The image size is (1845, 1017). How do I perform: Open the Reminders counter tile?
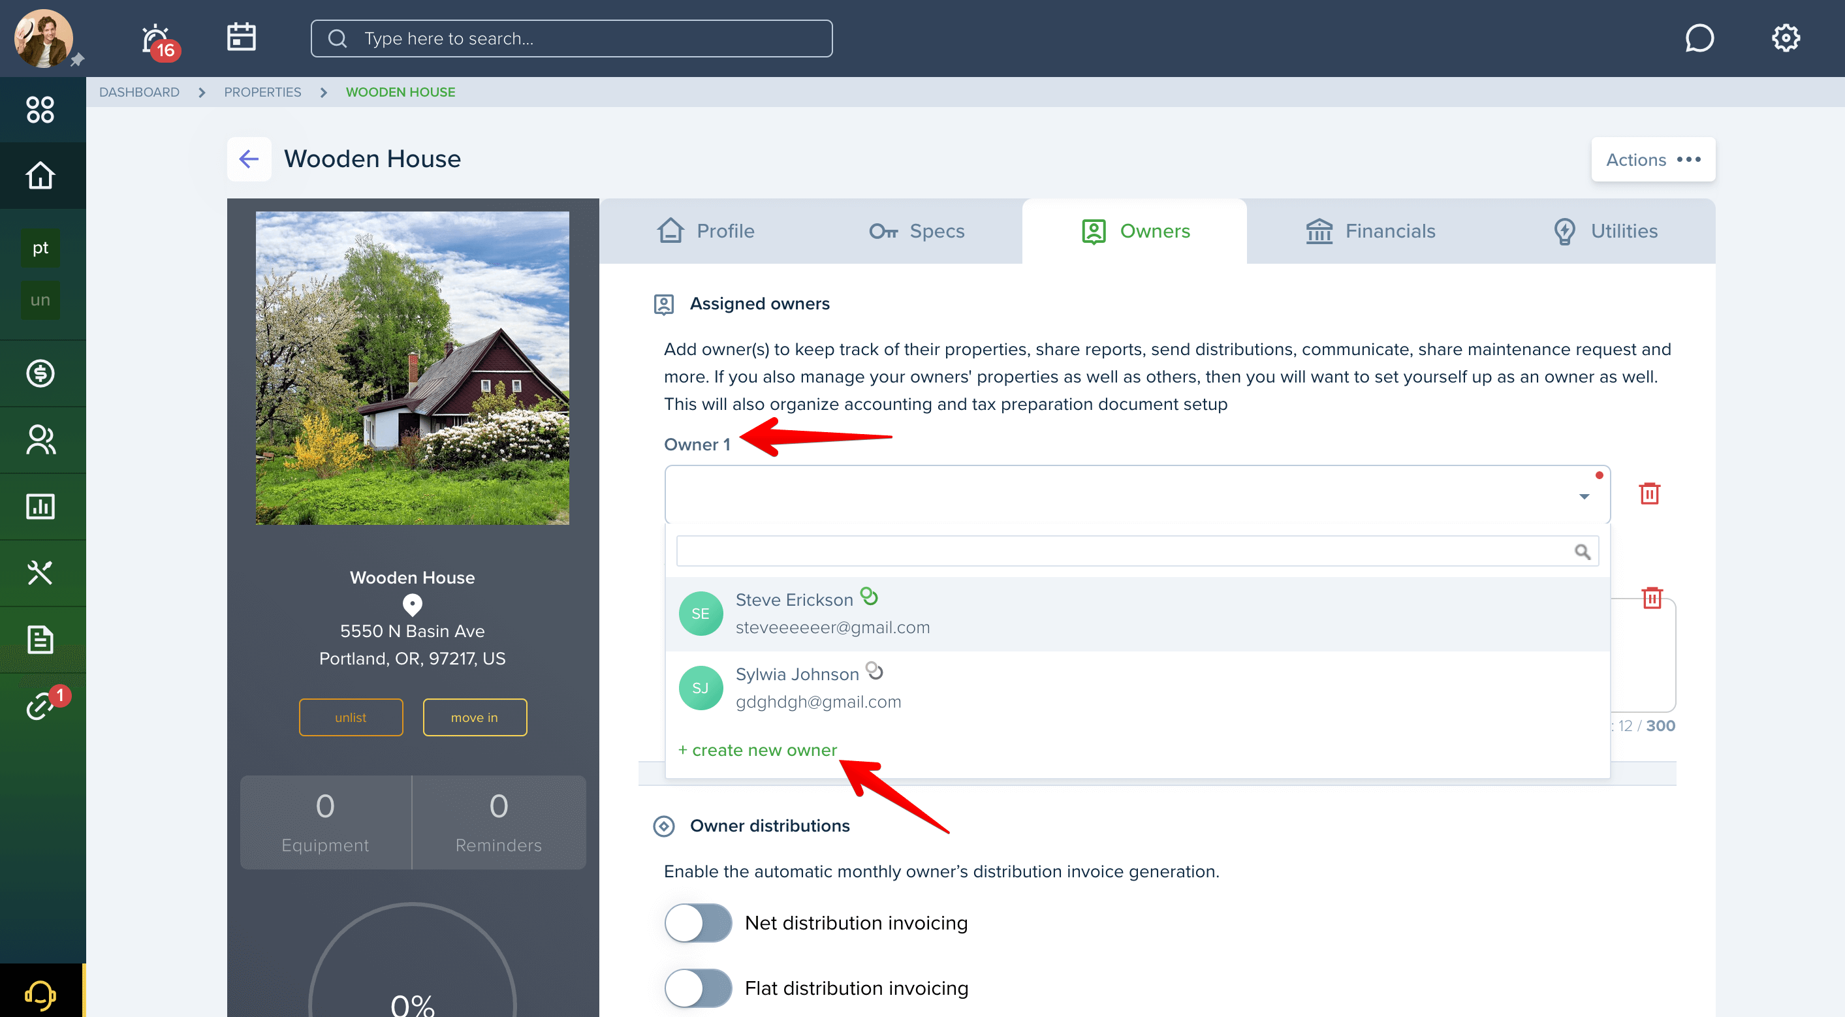click(499, 822)
